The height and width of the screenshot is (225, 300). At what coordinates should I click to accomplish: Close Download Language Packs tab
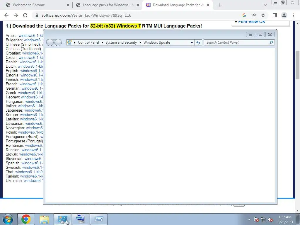coord(208,5)
